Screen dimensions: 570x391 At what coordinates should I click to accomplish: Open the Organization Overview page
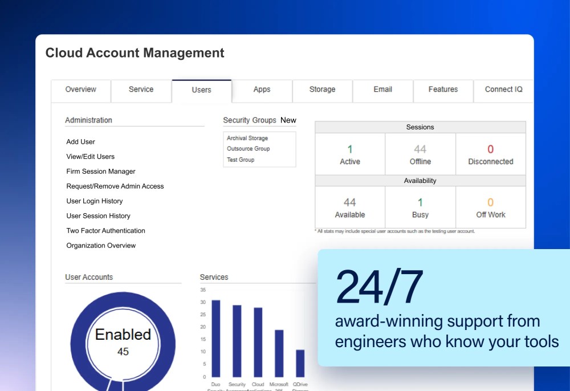[x=101, y=245]
